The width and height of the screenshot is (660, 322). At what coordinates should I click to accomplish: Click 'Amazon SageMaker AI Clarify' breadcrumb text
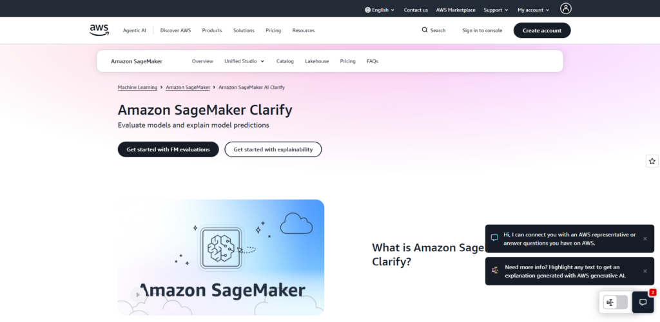click(252, 87)
